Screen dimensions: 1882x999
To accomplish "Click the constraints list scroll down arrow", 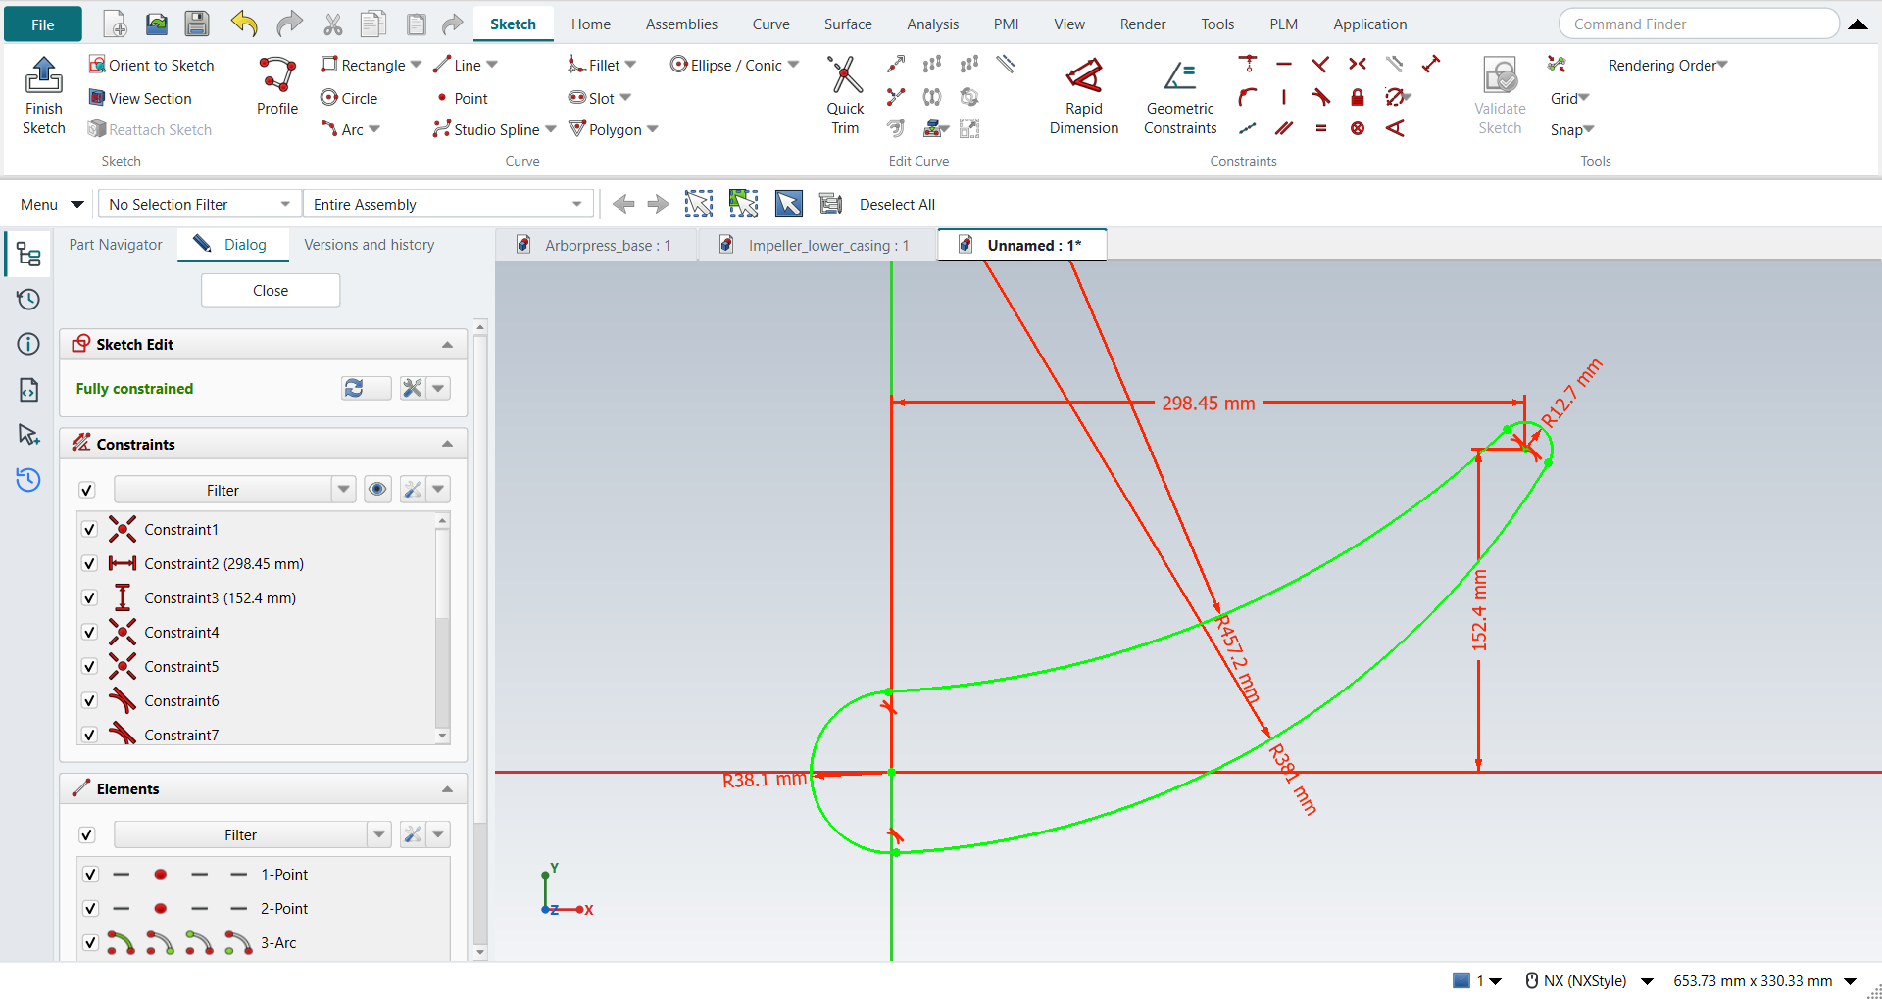I will (x=442, y=736).
